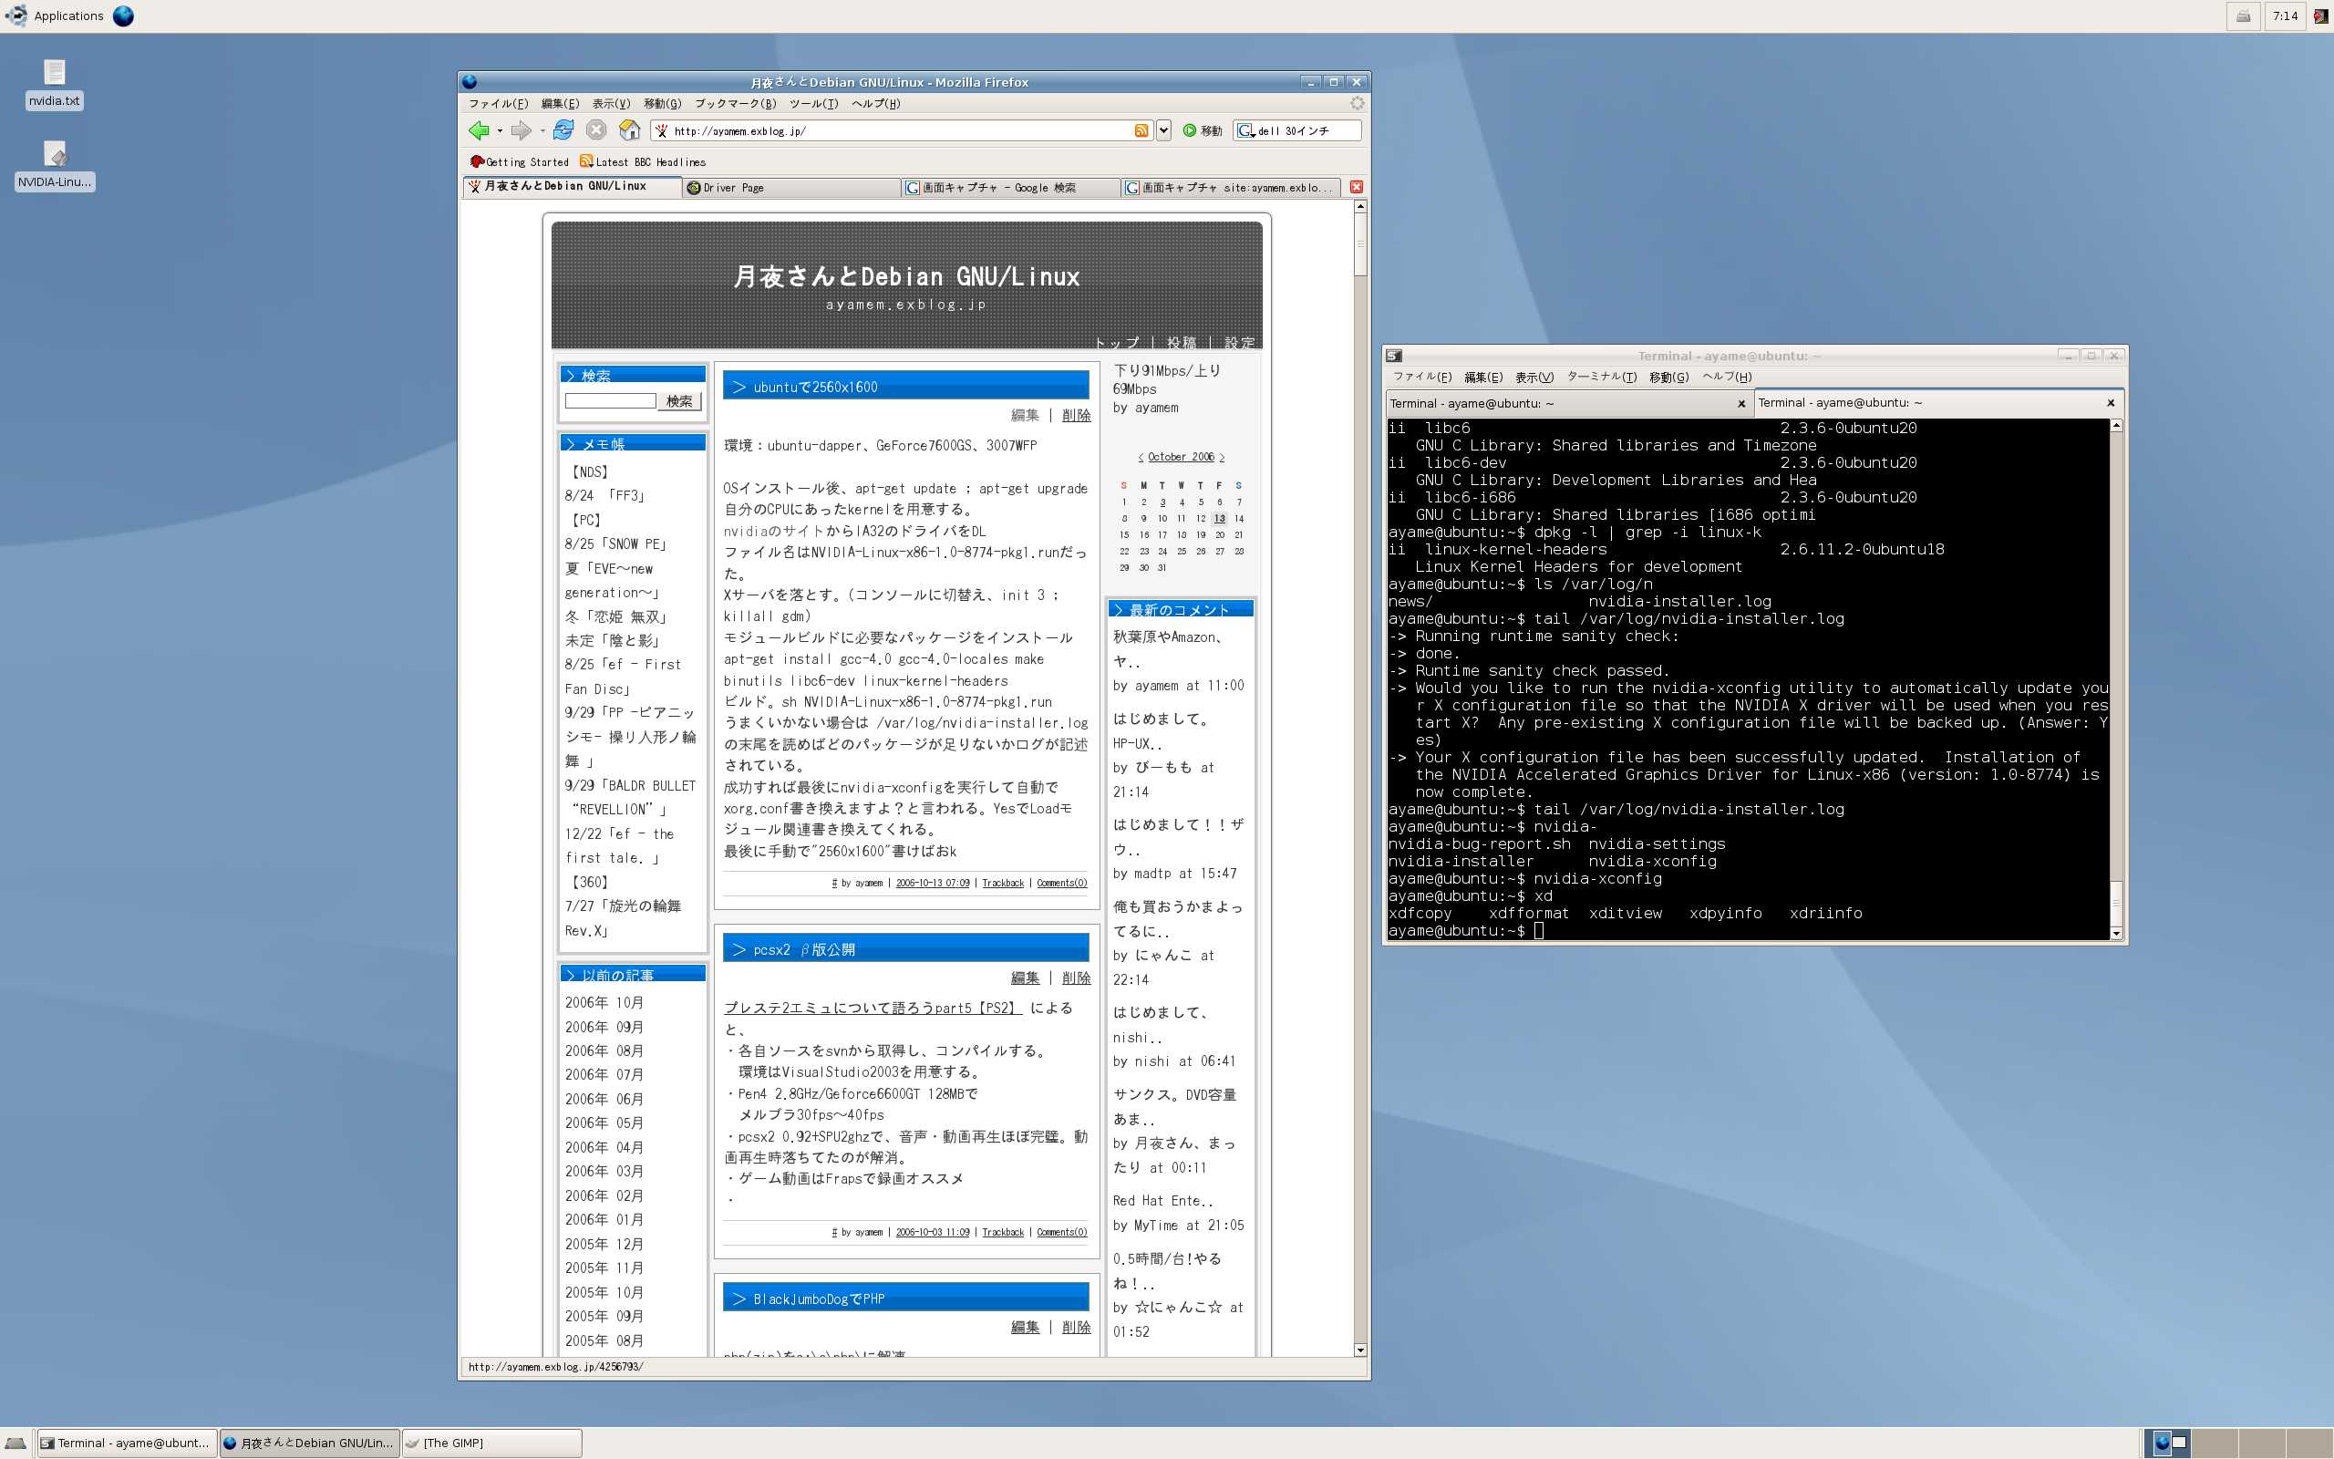Open 2006年 09月 archive link
This screenshot has height=1459, width=2334.
604,1027
